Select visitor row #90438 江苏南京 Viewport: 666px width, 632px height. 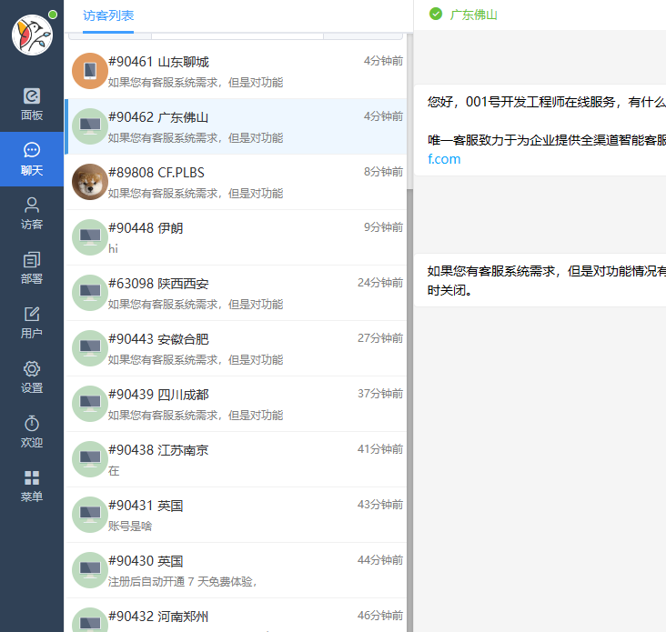[x=236, y=459]
